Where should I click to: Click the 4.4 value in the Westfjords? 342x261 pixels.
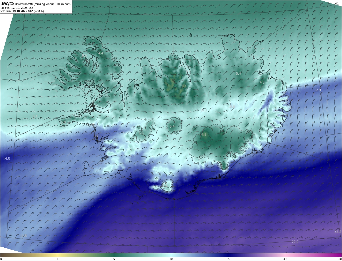point(101,53)
